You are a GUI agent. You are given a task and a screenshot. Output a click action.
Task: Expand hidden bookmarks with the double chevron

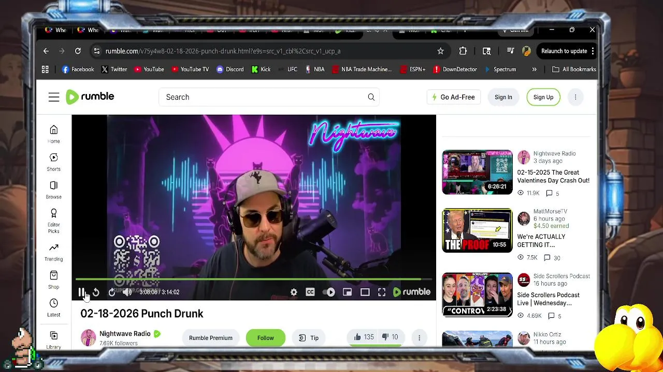click(534, 69)
